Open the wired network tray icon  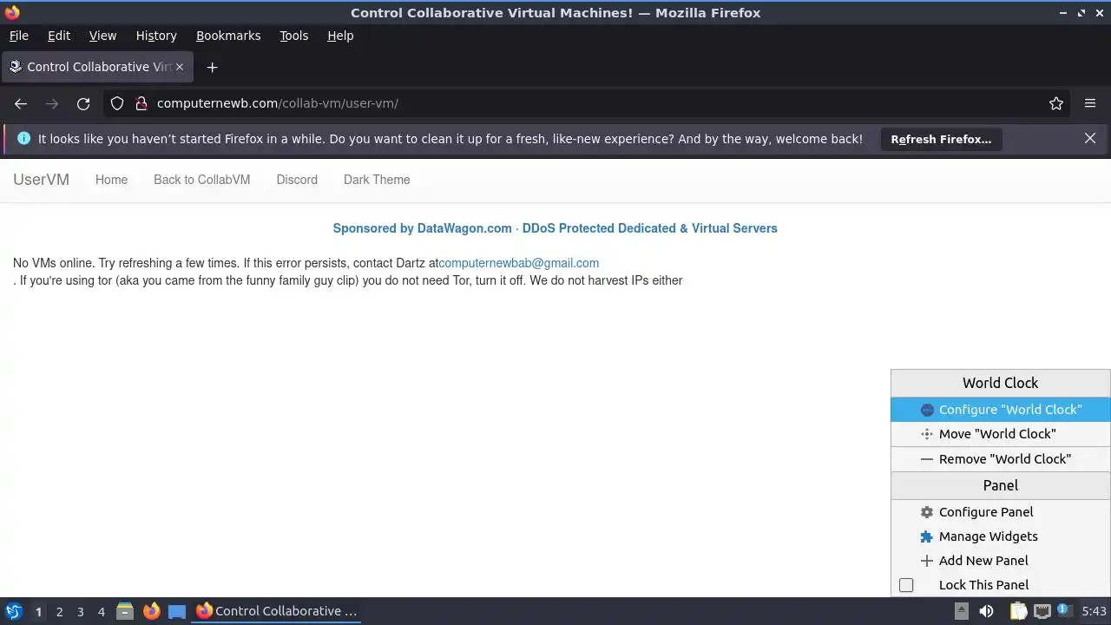coord(1042,611)
